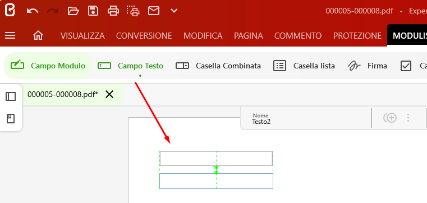Switch to the COMMENTO tab

[x=298, y=36]
